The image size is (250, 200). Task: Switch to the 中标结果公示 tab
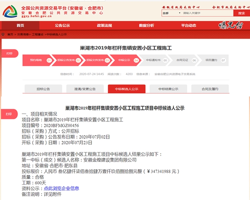(168, 89)
